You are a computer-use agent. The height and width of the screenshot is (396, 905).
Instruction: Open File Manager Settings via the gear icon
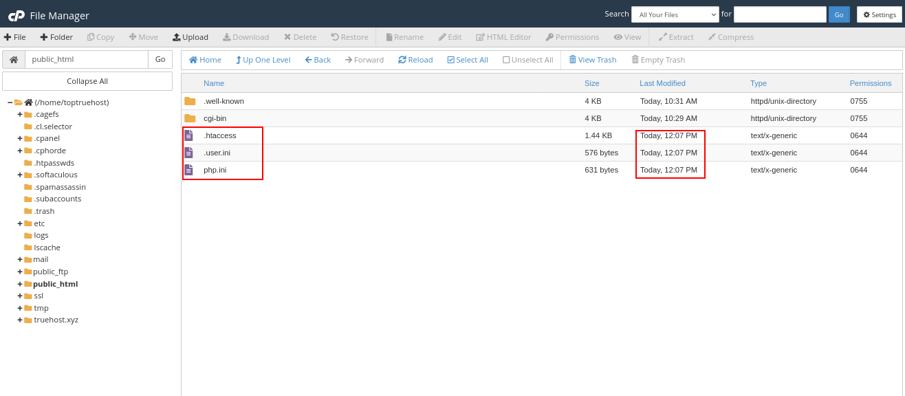pyautogui.click(x=879, y=14)
